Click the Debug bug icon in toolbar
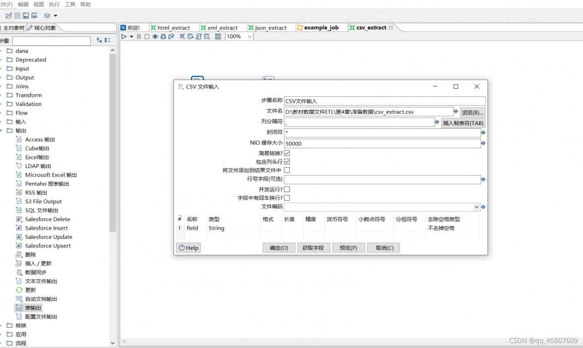 163,36
